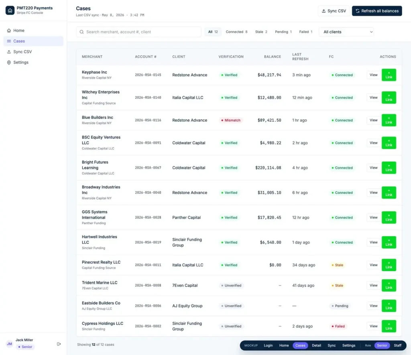View GGS Systems International case
411x355 pixels.
pos(373,217)
